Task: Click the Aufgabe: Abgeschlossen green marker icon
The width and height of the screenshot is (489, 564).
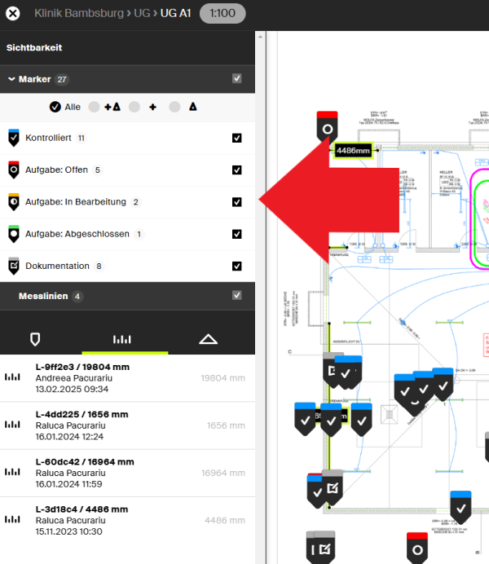Action: [14, 234]
